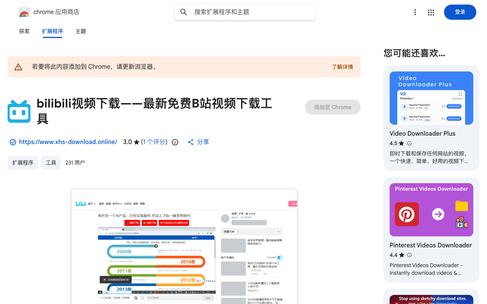Image resolution: width=487 pixels, height=304 pixels.
Task: Click the 工具 category chip
Action: [51, 163]
